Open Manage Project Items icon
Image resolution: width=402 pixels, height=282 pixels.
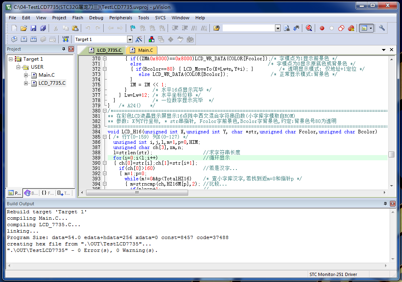(x=152, y=39)
